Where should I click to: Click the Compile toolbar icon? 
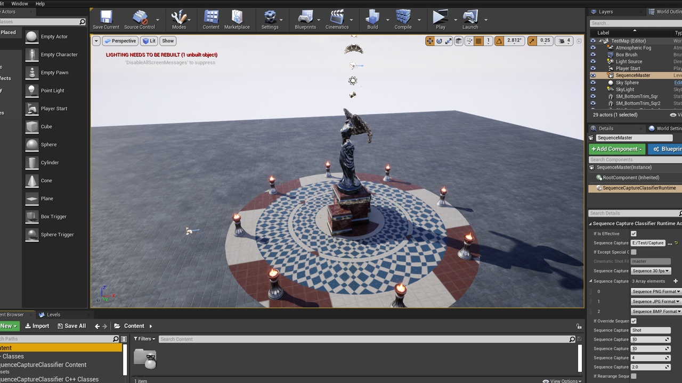click(403, 20)
